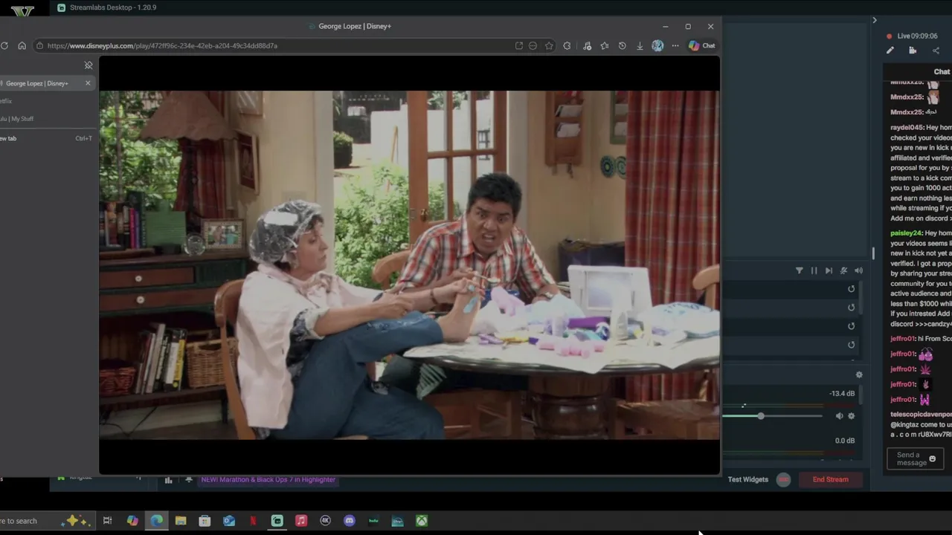Replay the fourth recent event
This screenshot has width=952, height=535.
pyautogui.click(x=852, y=345)
